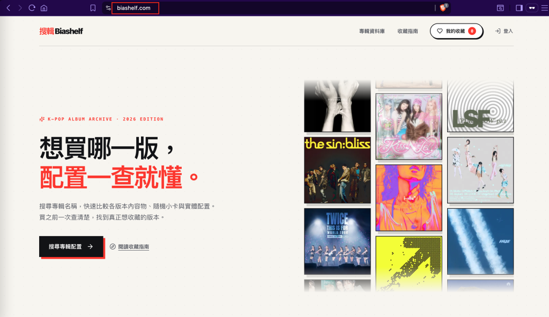Open the sin:bliss album cover
The image size is (549, 317).
coord(337,170)
